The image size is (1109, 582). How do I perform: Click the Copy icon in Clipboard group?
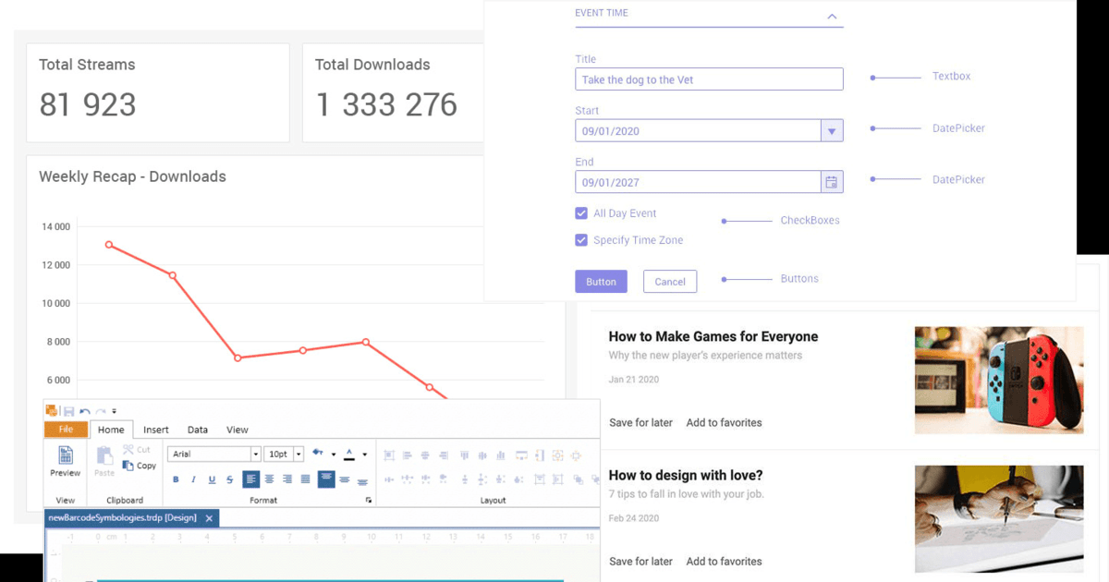[x=129, y=466]
